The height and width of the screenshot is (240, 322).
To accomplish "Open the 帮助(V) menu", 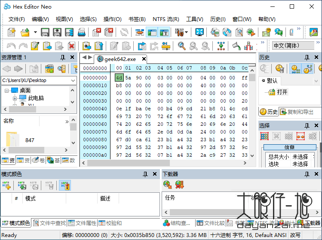I will 267,19.
